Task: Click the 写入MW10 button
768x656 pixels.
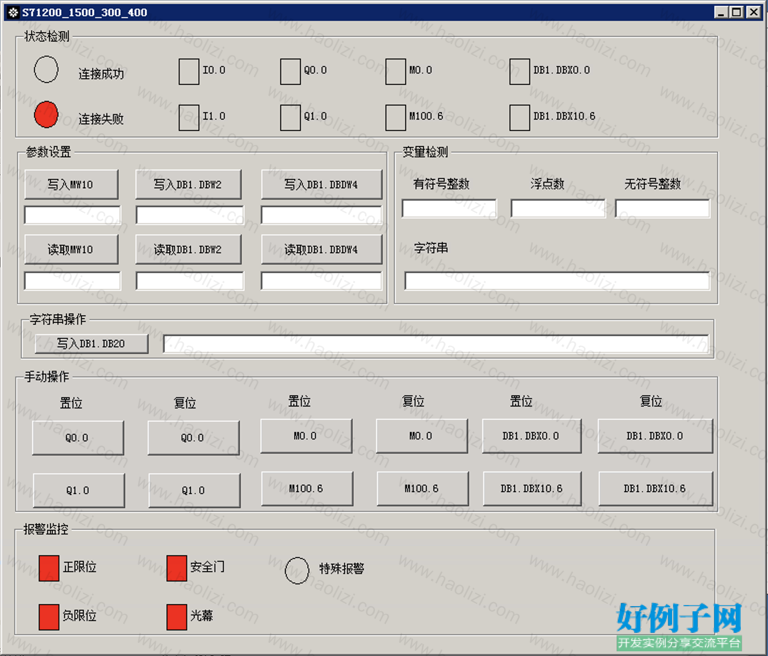Action: pyautogui.click(x=71, y=184)
